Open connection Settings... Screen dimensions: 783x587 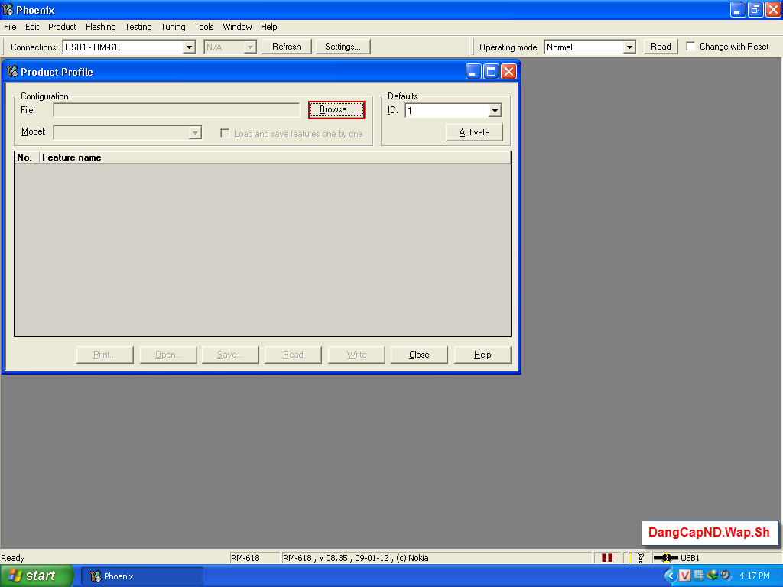(x=343, y=47)
